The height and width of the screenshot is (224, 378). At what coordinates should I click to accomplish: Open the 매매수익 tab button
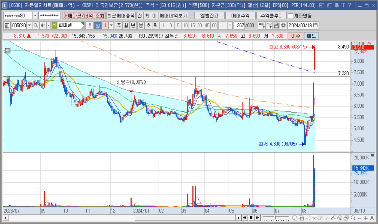click(240, 16)
